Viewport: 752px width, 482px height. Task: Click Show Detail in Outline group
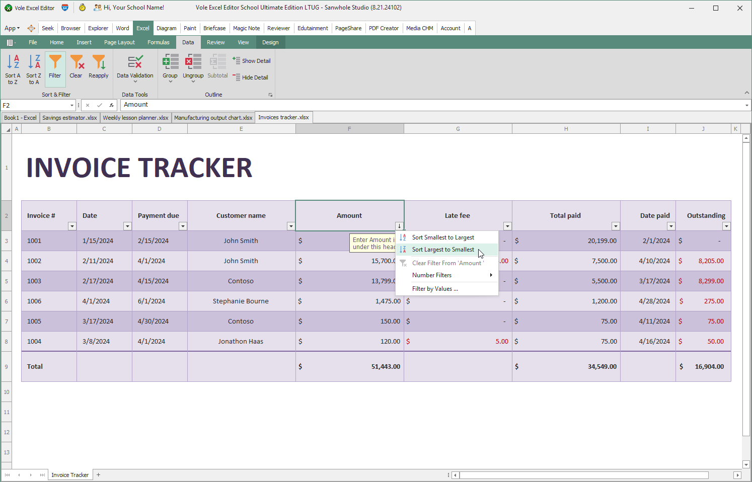coord(252,61)
